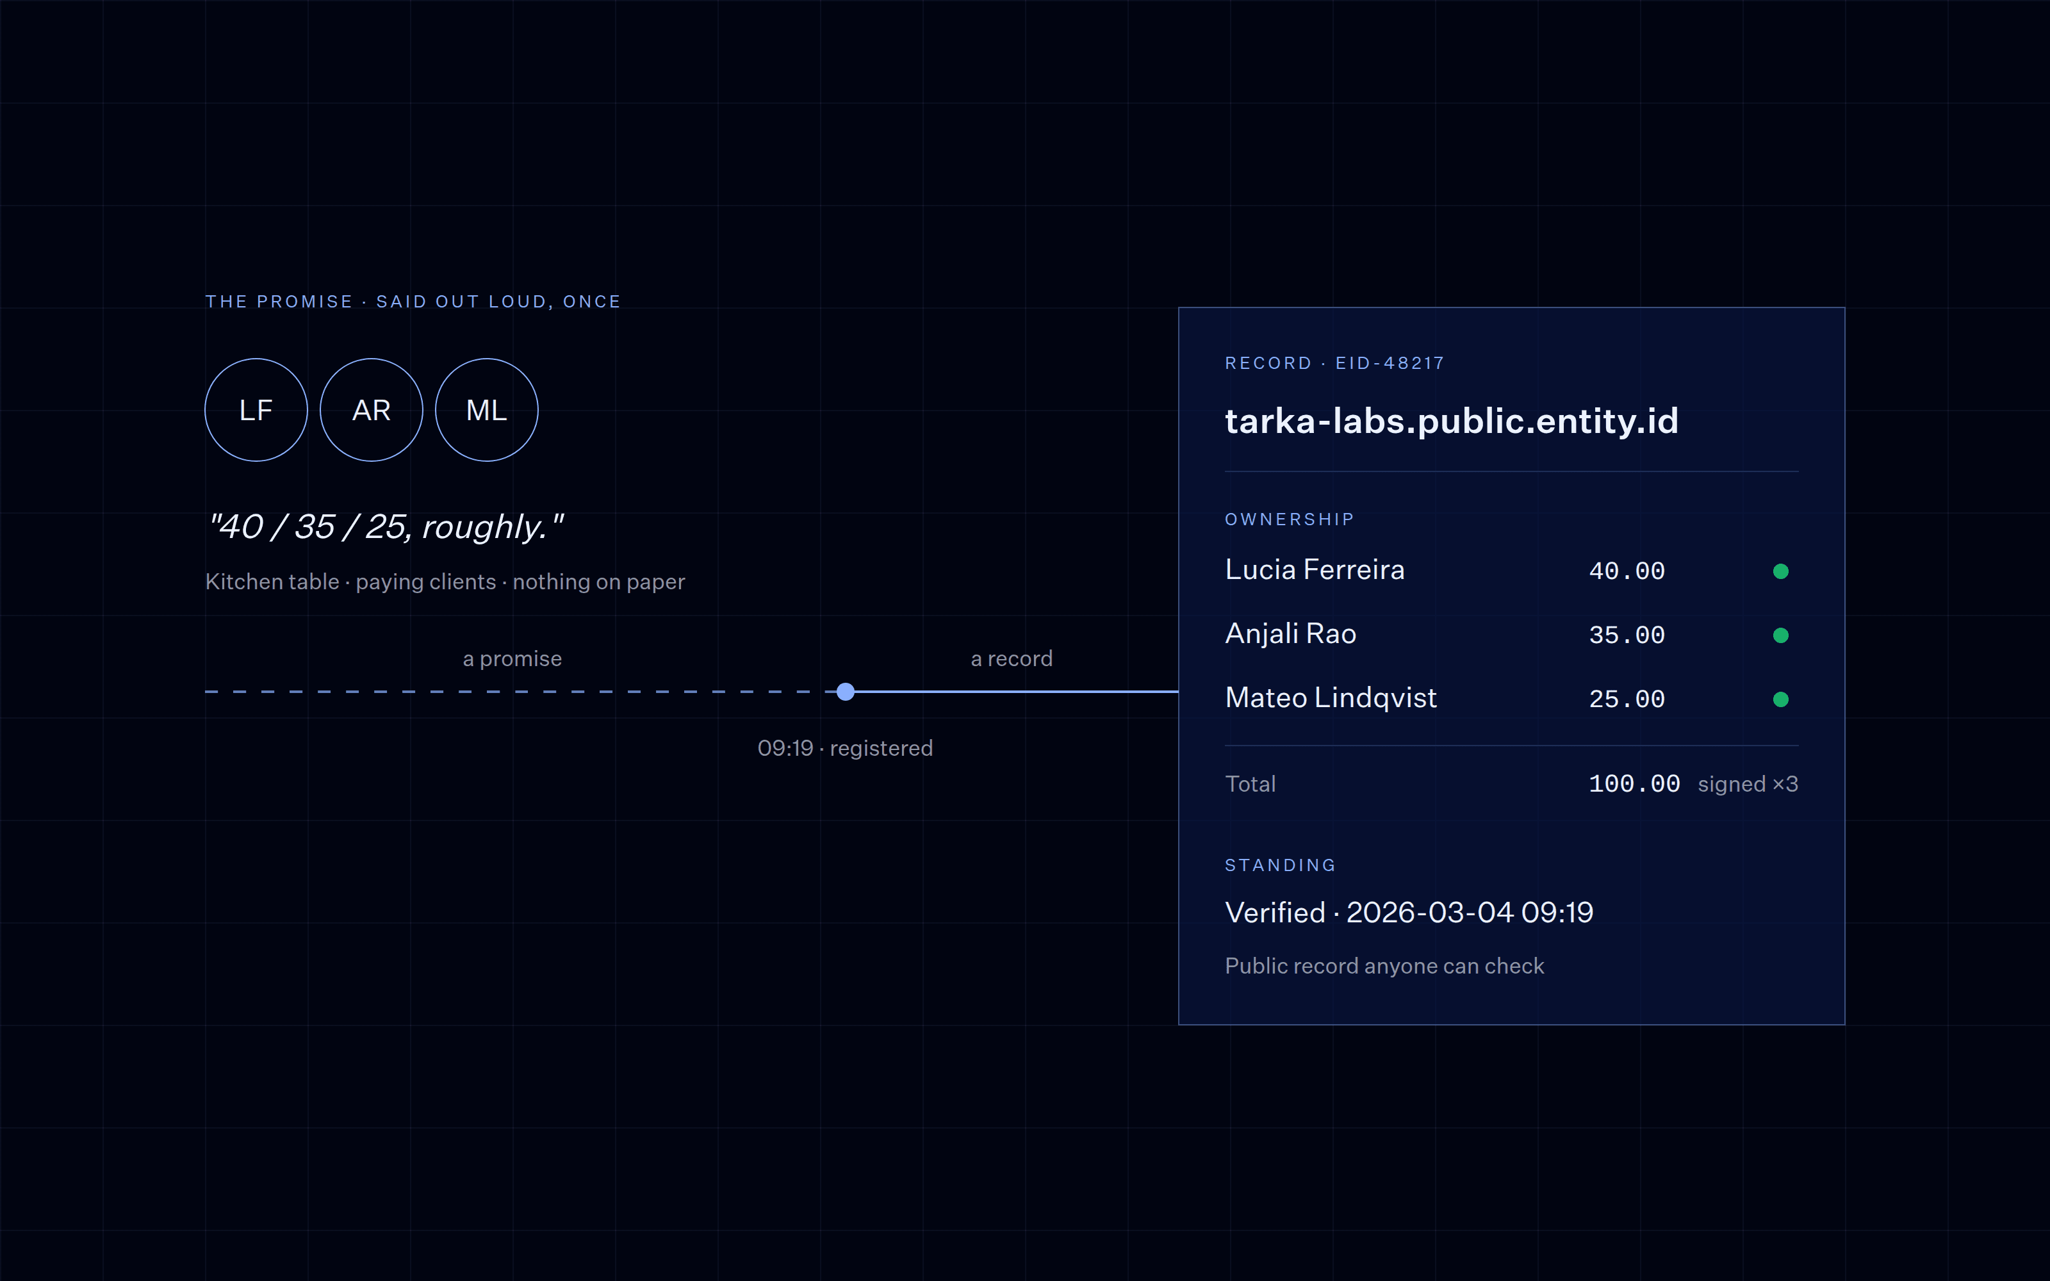Click the Verified · 2026-03-04 09:19 status
Screen dimensions: 2050x1281
click(1409, 913)
